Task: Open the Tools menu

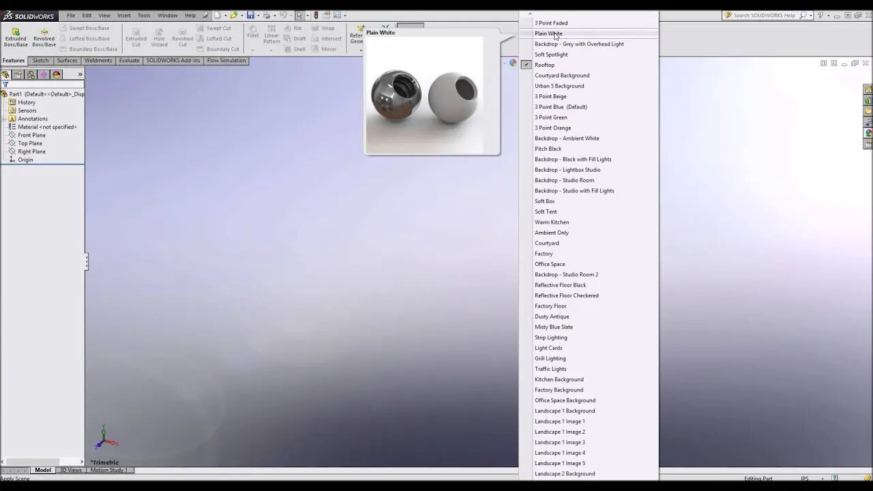Action: click(144, 15)
